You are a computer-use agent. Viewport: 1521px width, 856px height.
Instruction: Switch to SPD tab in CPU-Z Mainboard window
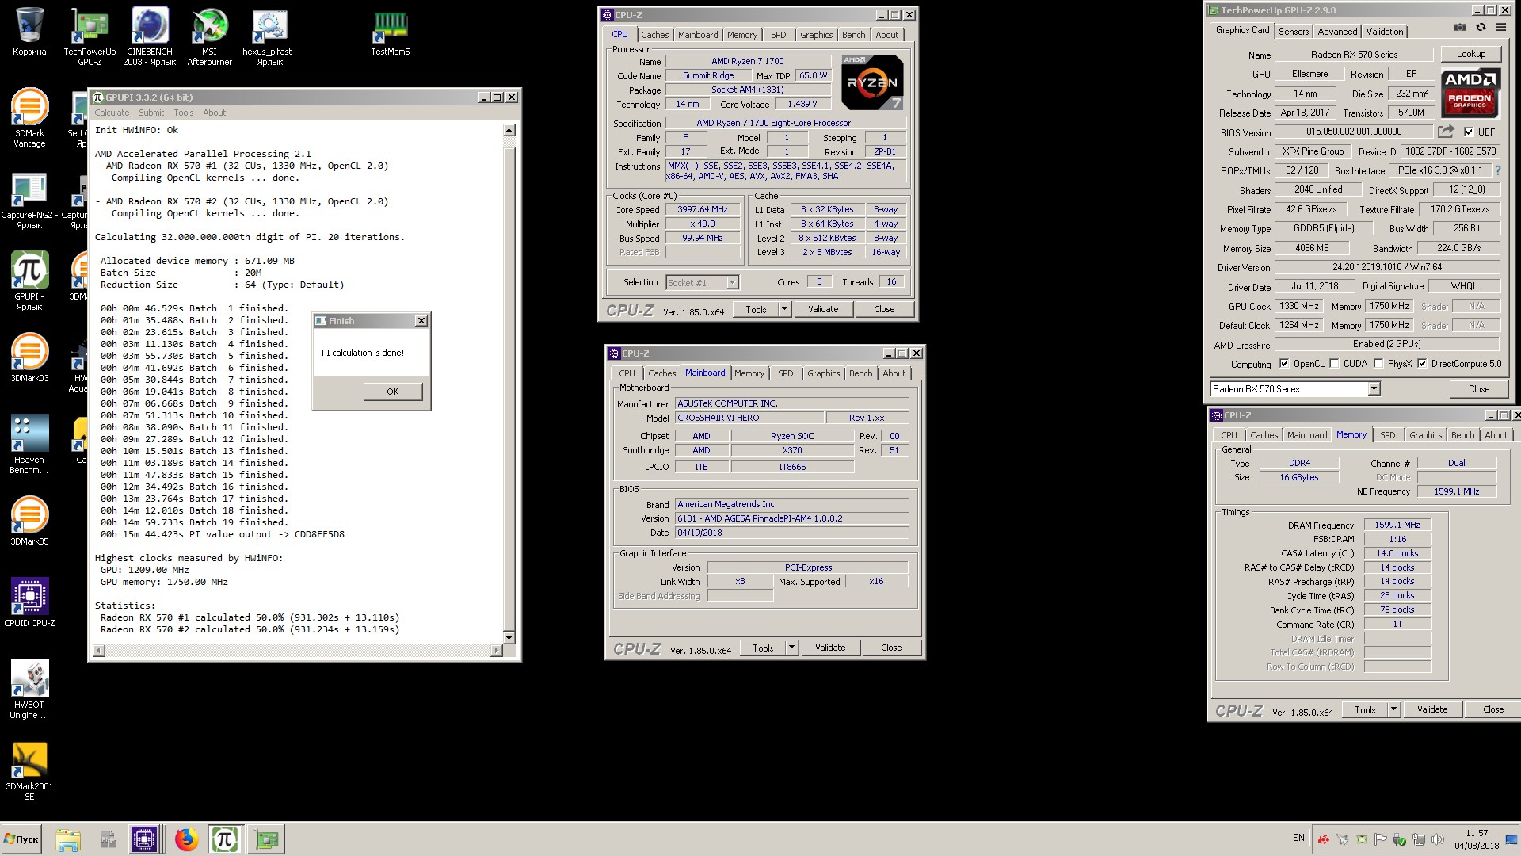coord(785,373)
